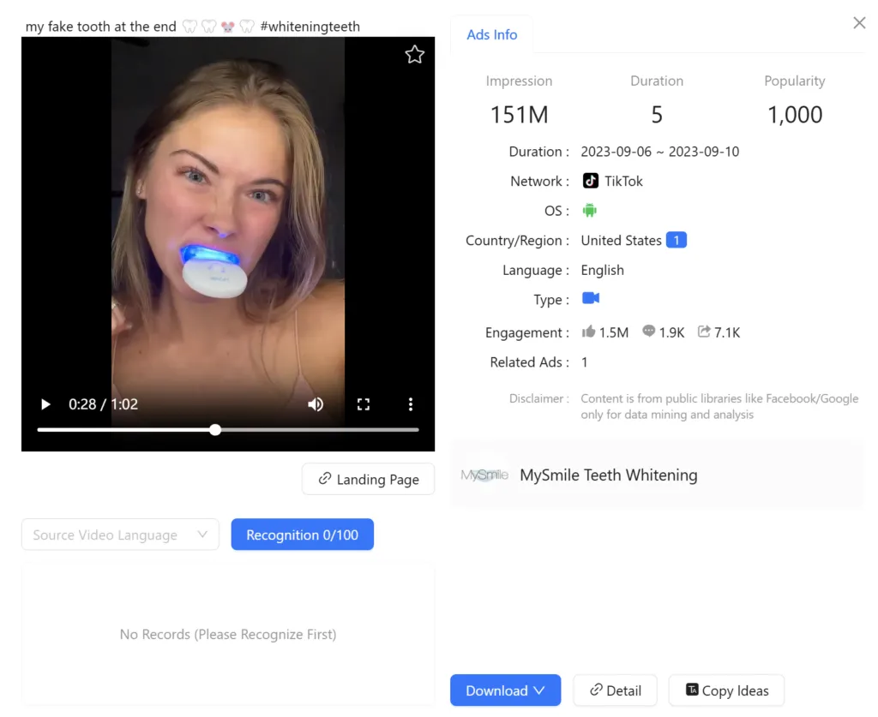Click the Recognition 0/100 button
Viewport: 878px width, 717px height.
coord(302,535)
